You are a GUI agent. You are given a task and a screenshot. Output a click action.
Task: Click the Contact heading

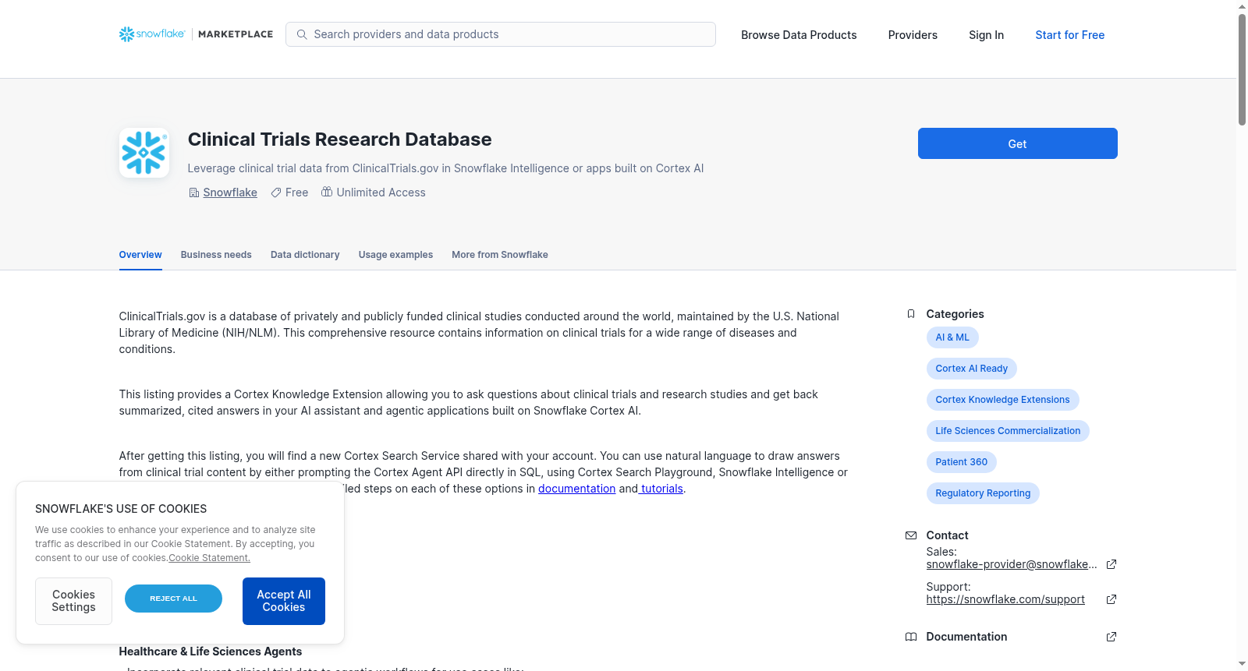tap(947, 535)
